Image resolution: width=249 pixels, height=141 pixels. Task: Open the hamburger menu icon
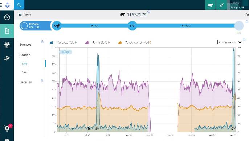pos(1,5)
